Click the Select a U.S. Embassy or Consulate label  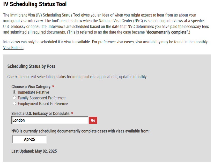click(41, 113)
